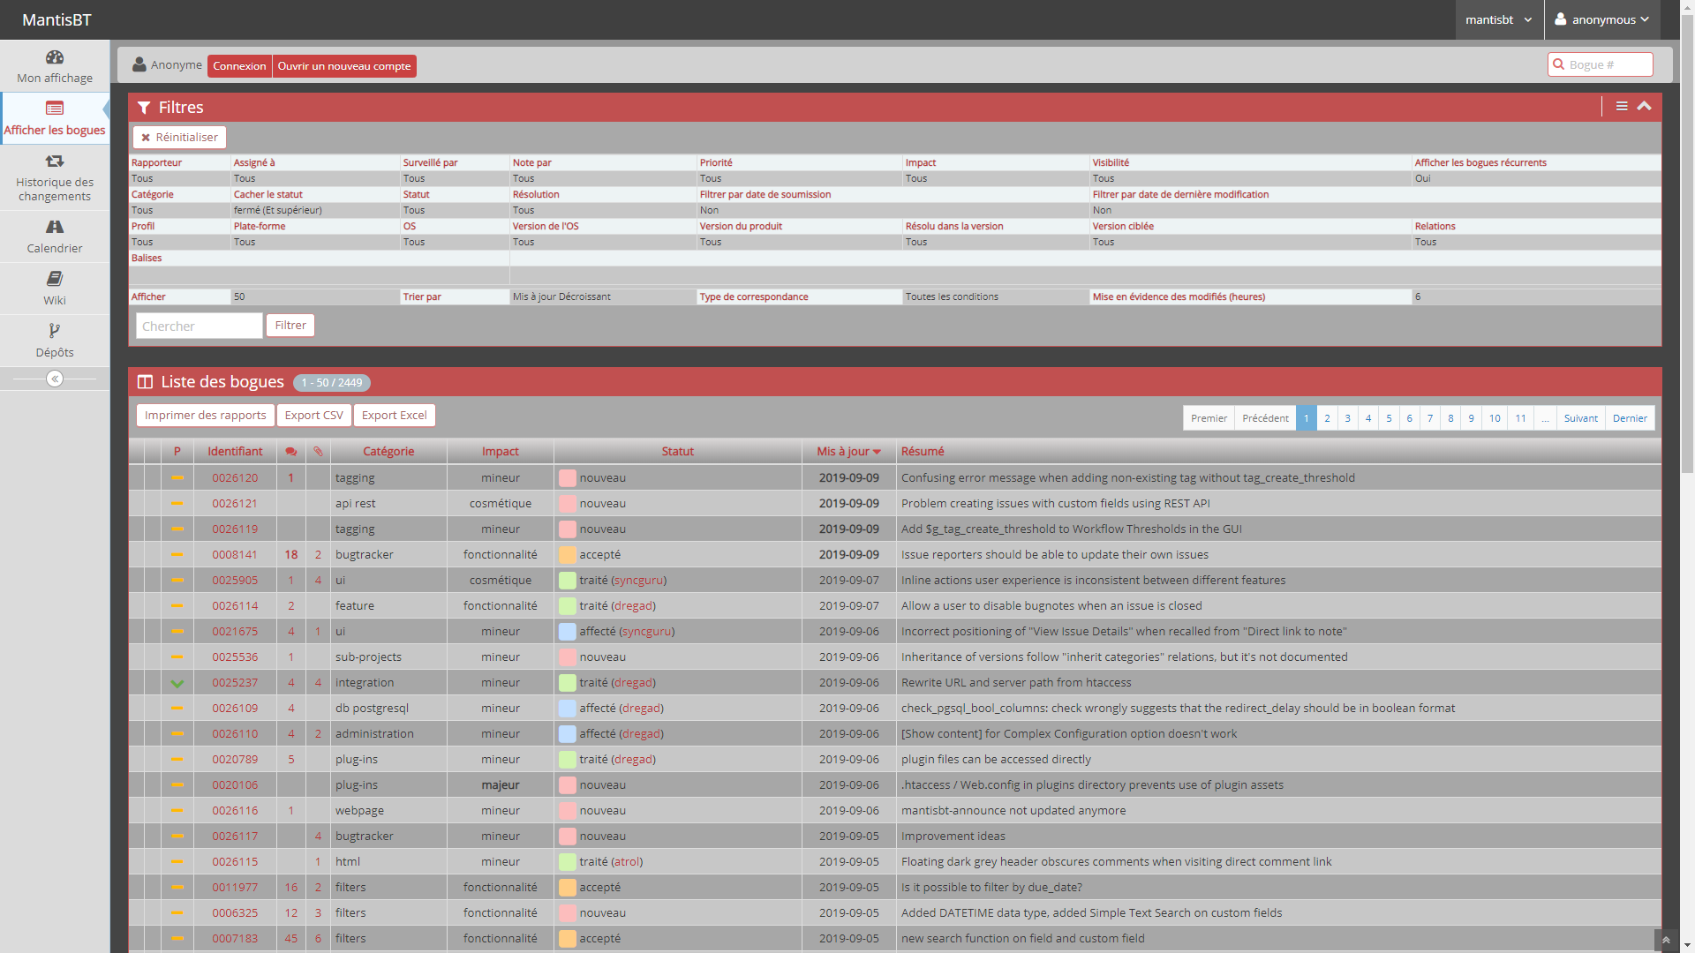Click the priority icon of issue 0026120
1695x953 pixels.
coord(177,477)
